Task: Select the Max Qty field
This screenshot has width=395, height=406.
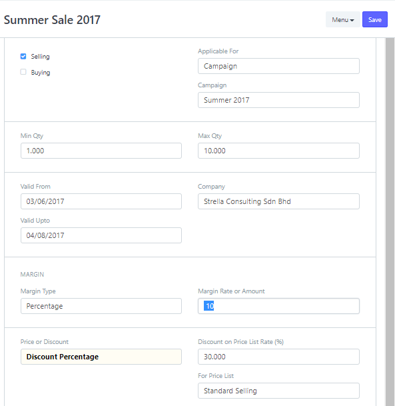Action: click(x=278, y=151)
